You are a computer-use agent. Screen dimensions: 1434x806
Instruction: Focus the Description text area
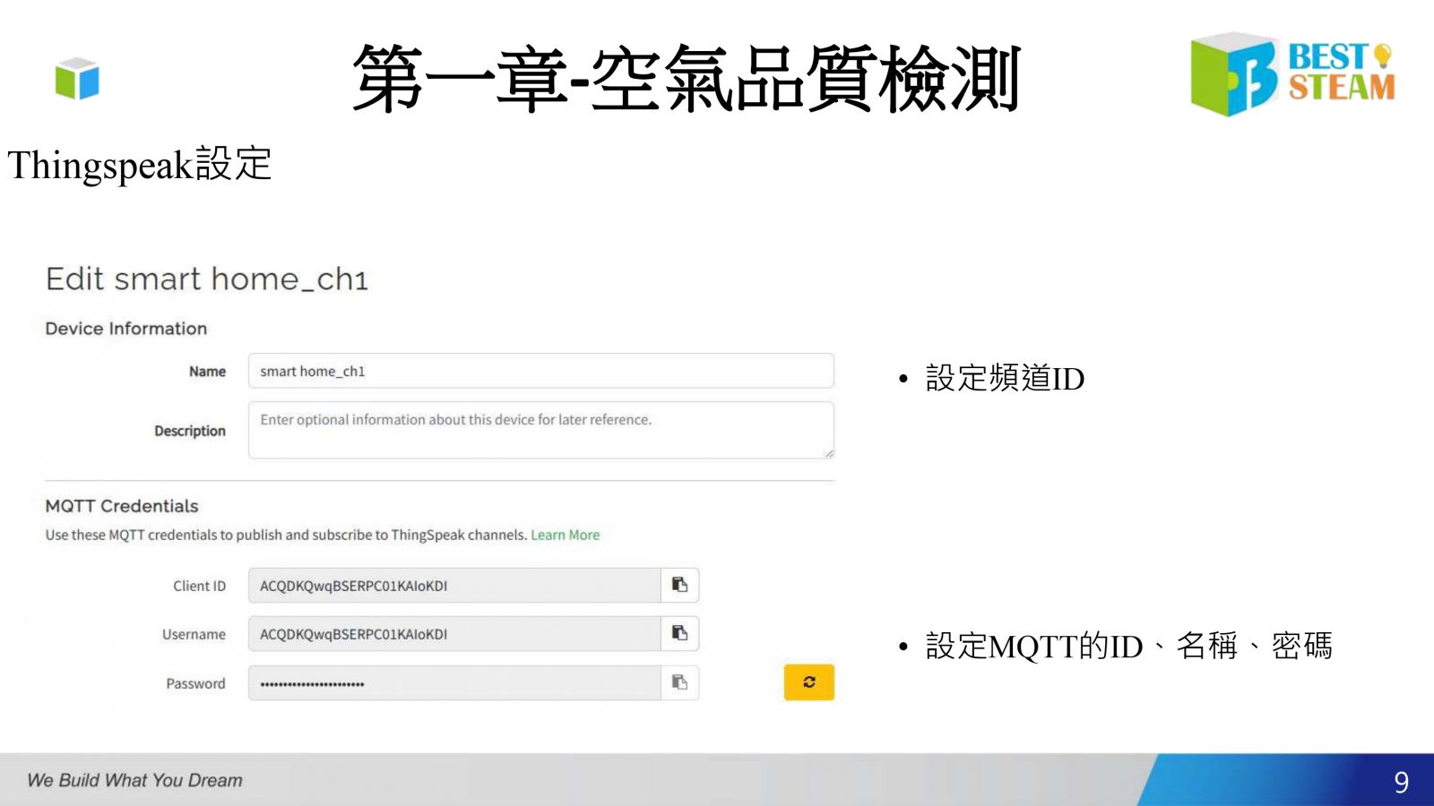(540, 431)
